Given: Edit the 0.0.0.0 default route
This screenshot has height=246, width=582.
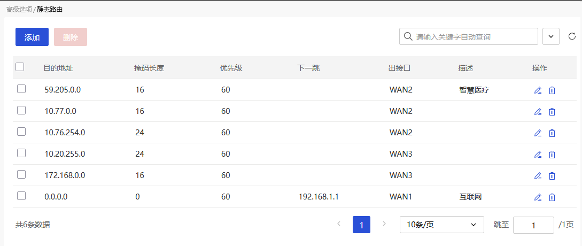Looking at the screenshot, I should [538, 197].
